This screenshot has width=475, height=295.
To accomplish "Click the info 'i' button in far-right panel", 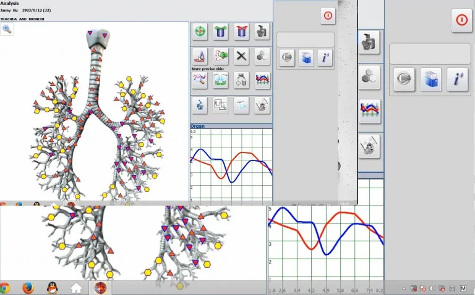I will (457, 80).
